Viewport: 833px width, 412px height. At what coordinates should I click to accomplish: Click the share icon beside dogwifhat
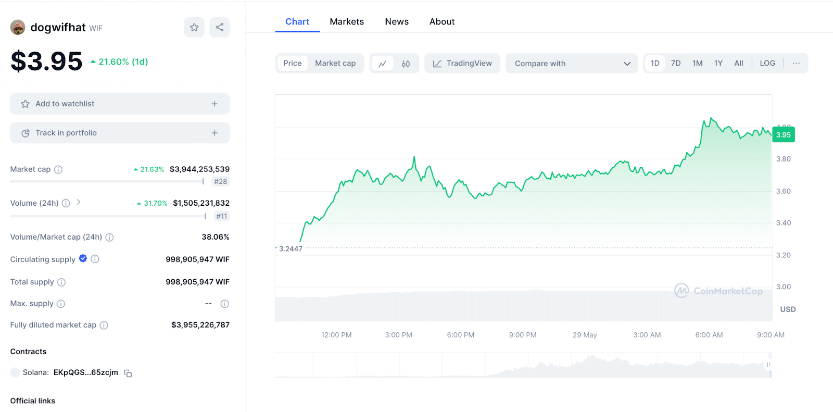pos(220,27)
